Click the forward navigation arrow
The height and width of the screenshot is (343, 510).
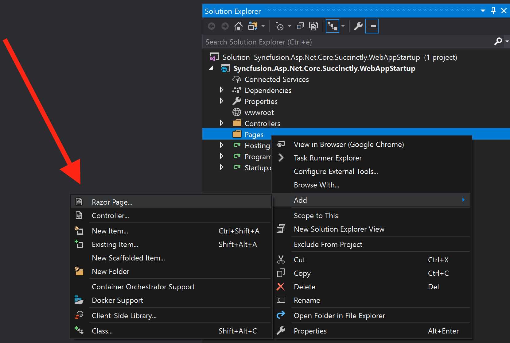(x=225, y=26)
